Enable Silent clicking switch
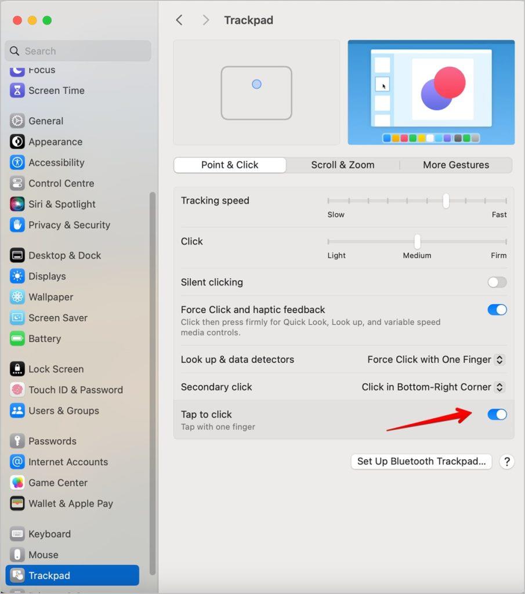This screenshot has width=525, height=594. (x=497, y=282)
